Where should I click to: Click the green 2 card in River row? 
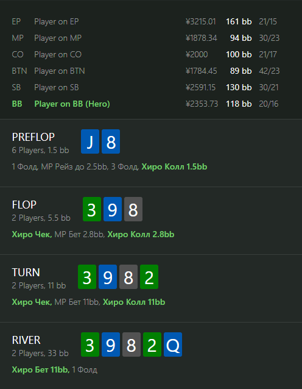coord(152,344)
